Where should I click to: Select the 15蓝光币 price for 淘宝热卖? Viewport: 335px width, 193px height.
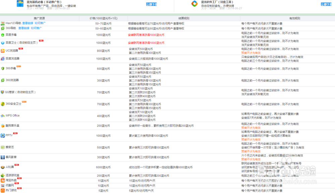[x=104, y=181]
